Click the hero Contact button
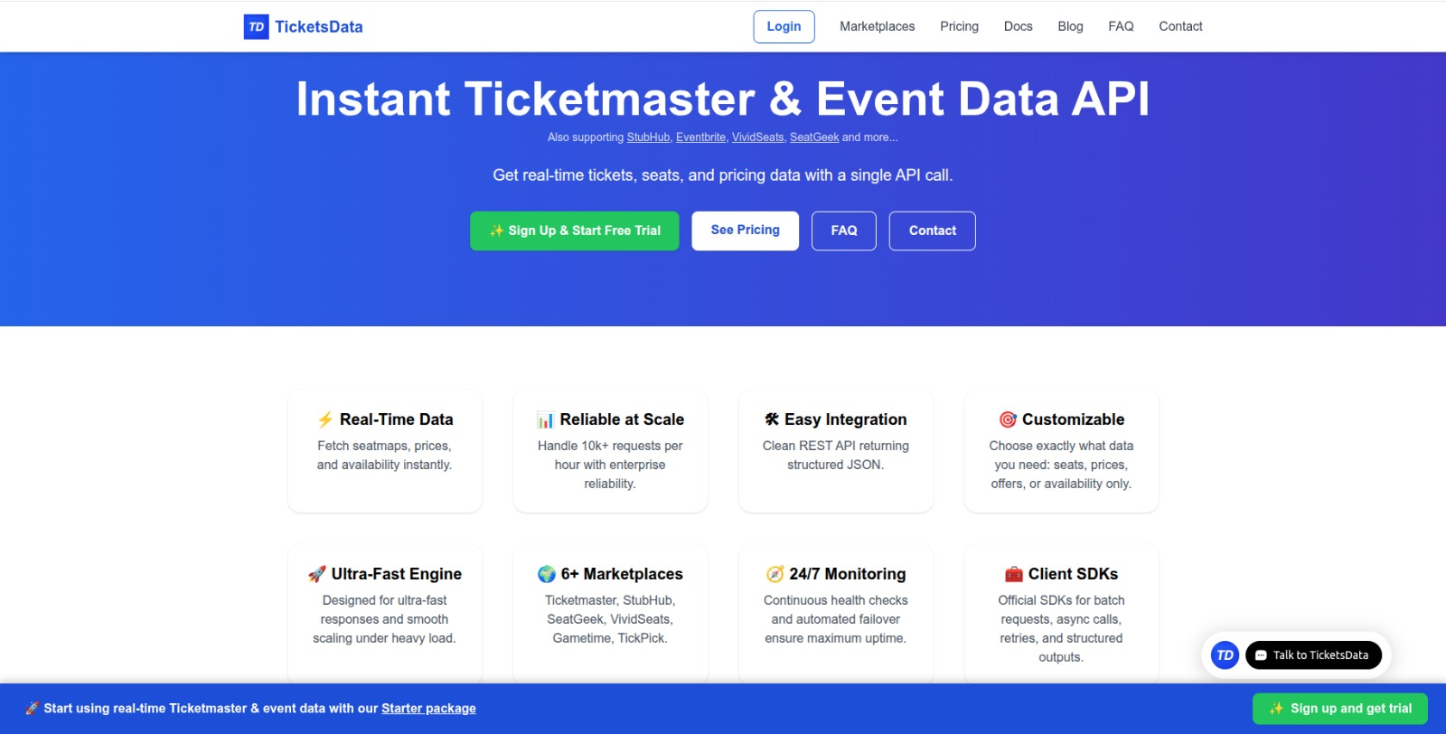This screenshot has width=1446, height=734. pos(932,231)
